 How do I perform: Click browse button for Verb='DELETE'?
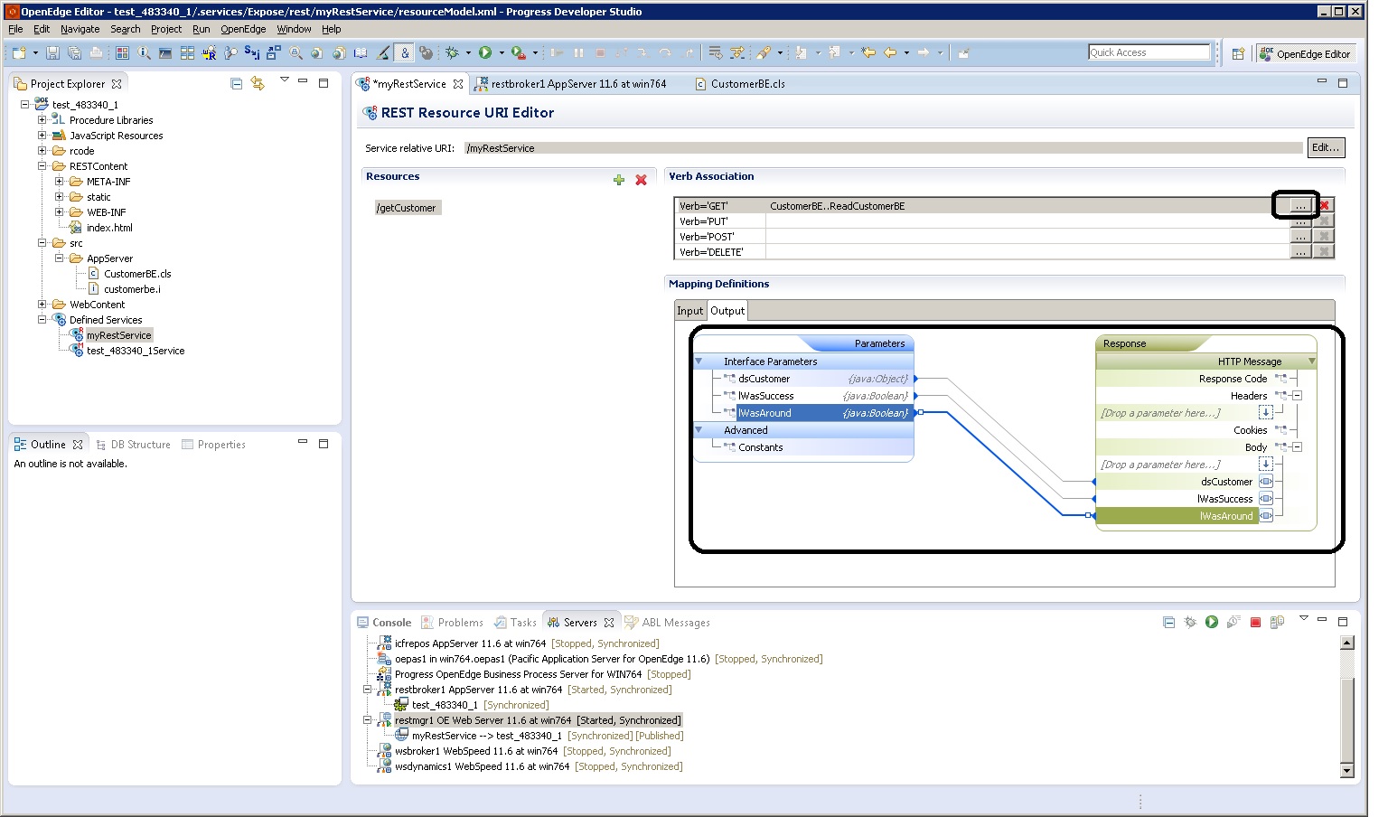coord(1299,252)
